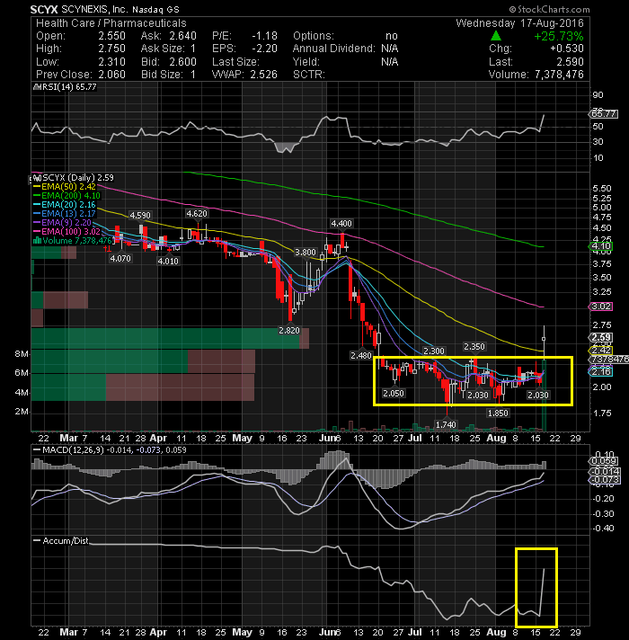
Task: Click the 65.77 RSI tag on right axis
Action: (604, 114)
